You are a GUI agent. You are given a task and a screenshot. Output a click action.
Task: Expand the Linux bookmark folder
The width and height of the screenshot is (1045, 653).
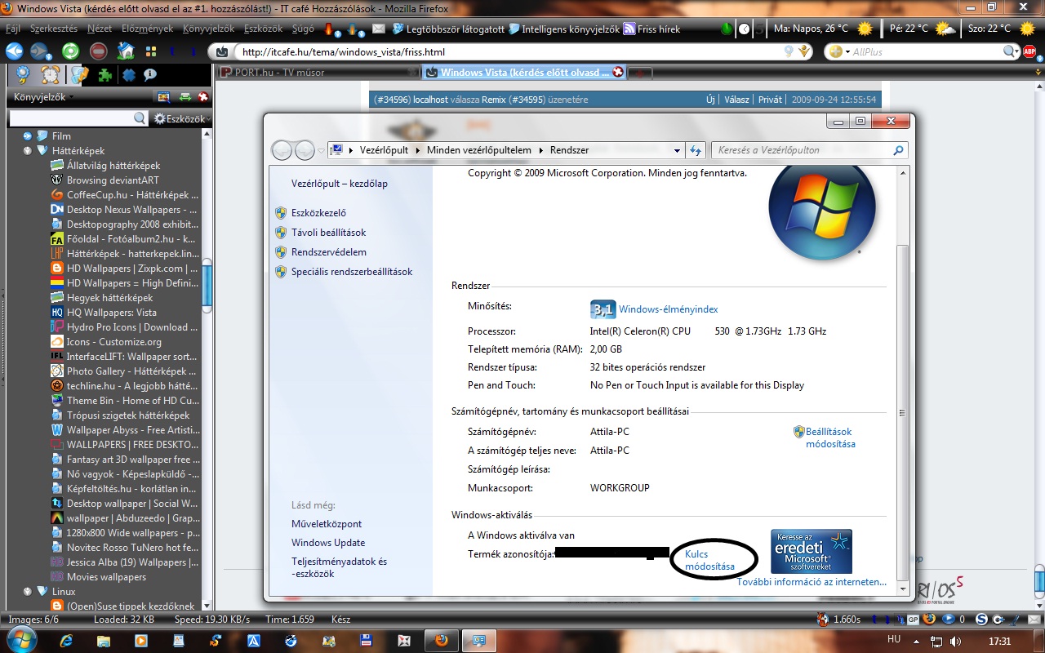pos(29,592)
